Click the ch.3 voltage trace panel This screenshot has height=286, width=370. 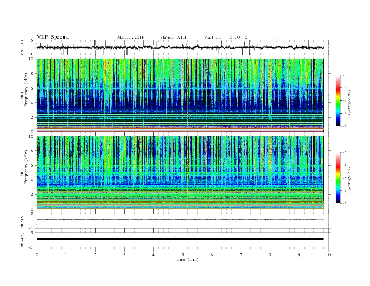pyautogui.click(x=184, y=221)
